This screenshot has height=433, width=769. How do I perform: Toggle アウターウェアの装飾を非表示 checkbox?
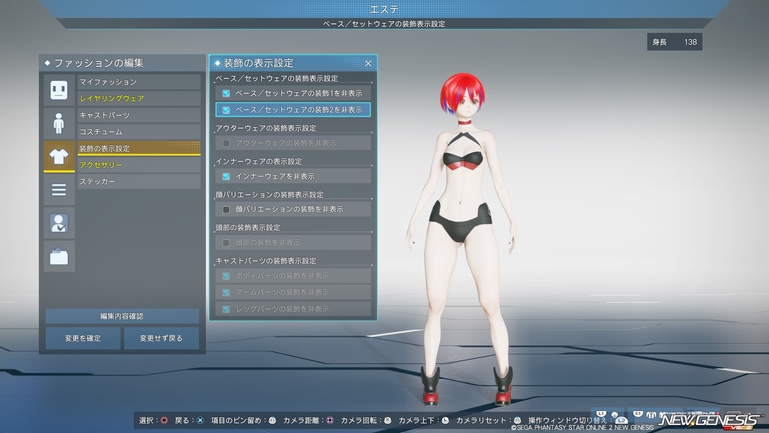(x=226, y=143)
